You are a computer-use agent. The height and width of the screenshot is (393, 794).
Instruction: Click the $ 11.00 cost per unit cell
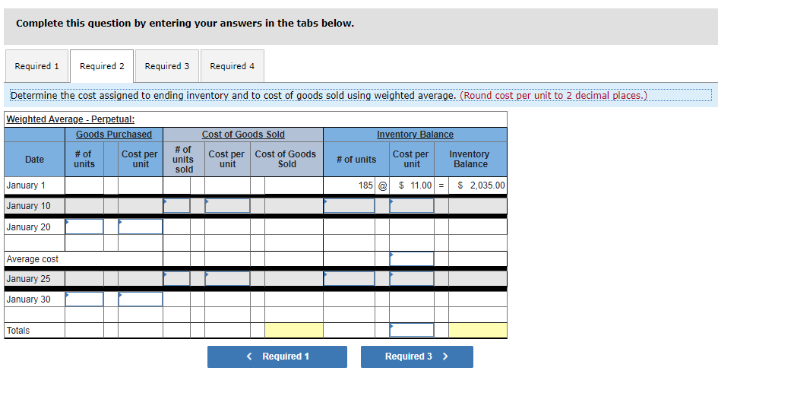tap(412, 185)
